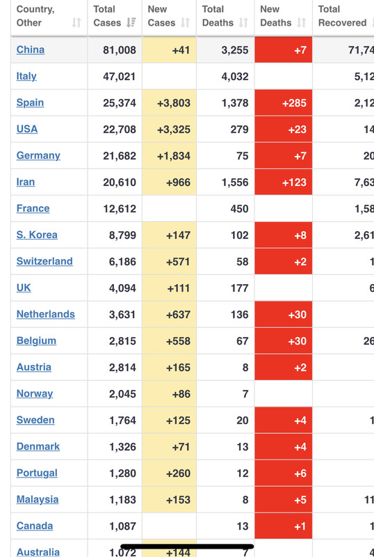Sort table by New Cases icon

click(x=185, y=23)
